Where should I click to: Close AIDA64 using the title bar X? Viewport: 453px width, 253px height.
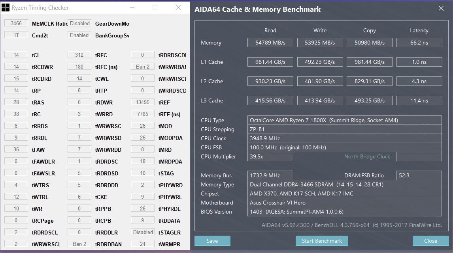(x=441, y=9)
